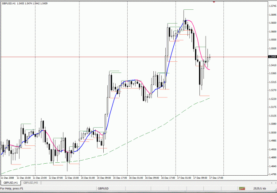Click the 1.4890 price scale label

pos(273,158)
